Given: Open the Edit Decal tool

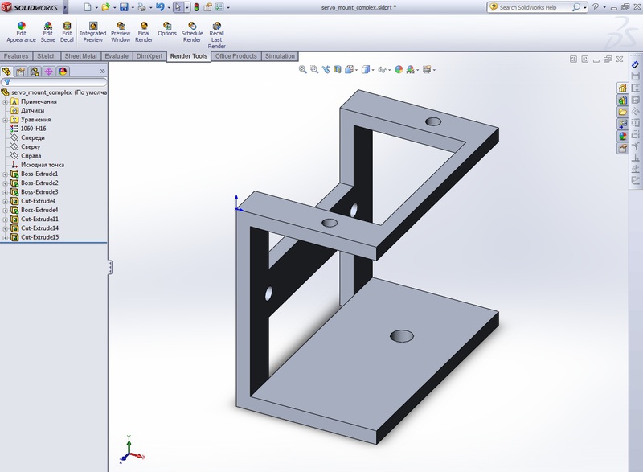Looking at the screenshot, I should click(67, 32).
